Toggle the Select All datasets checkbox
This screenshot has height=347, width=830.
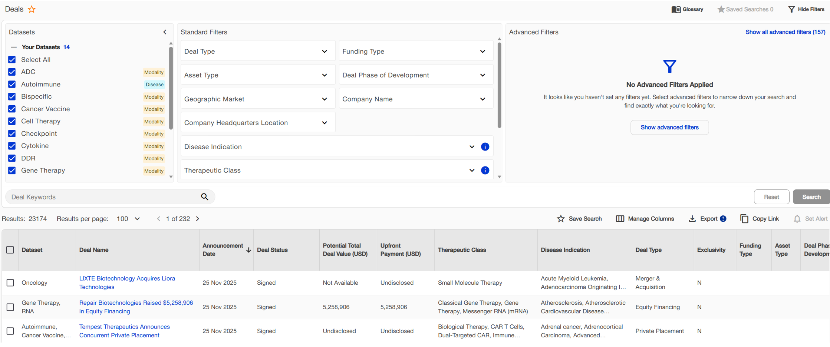point(12,60)
